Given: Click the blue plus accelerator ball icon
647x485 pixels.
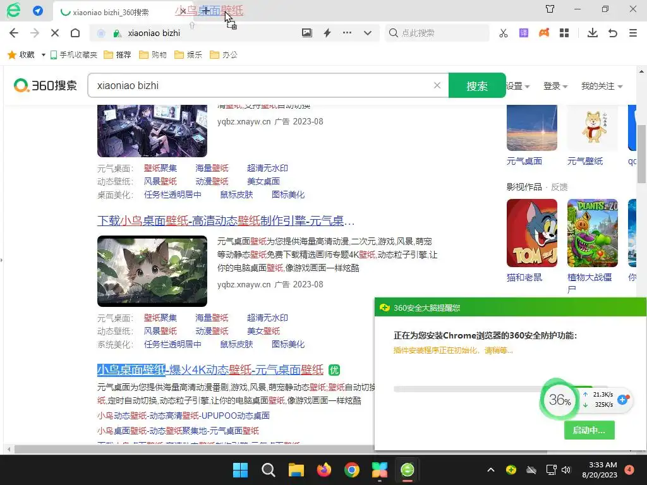Looking at the screenshot, I should (622, 400).
